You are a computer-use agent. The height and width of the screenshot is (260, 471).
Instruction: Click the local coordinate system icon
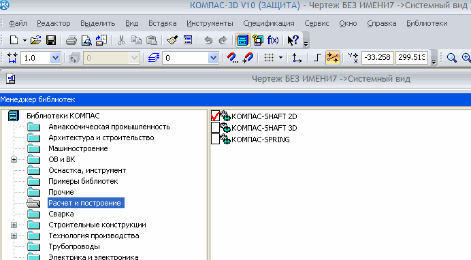point(297,58)
